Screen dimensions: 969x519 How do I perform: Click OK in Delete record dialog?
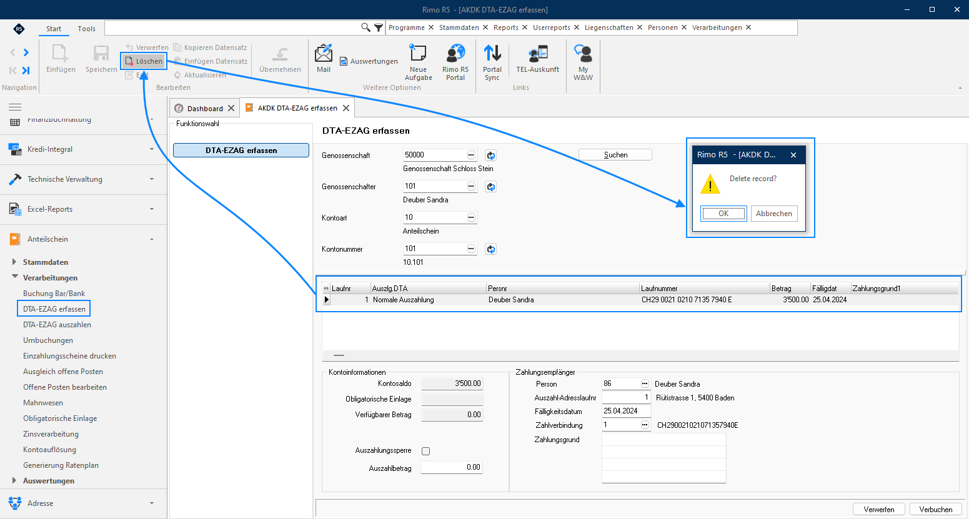723,214
